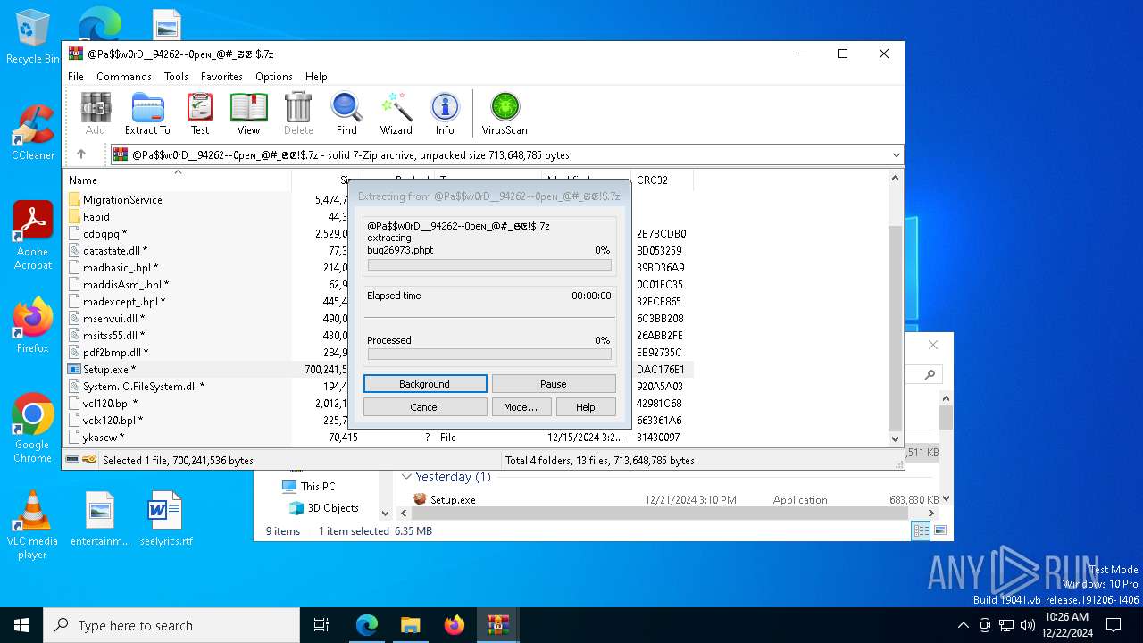
Task: Open the Mode... options
Action: (x=521, y=407)
